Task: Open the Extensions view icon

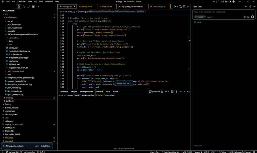Action: tap(33, 6)
